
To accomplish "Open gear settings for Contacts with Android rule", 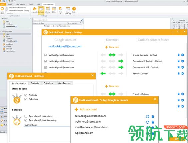I will [x=183, y=61].
